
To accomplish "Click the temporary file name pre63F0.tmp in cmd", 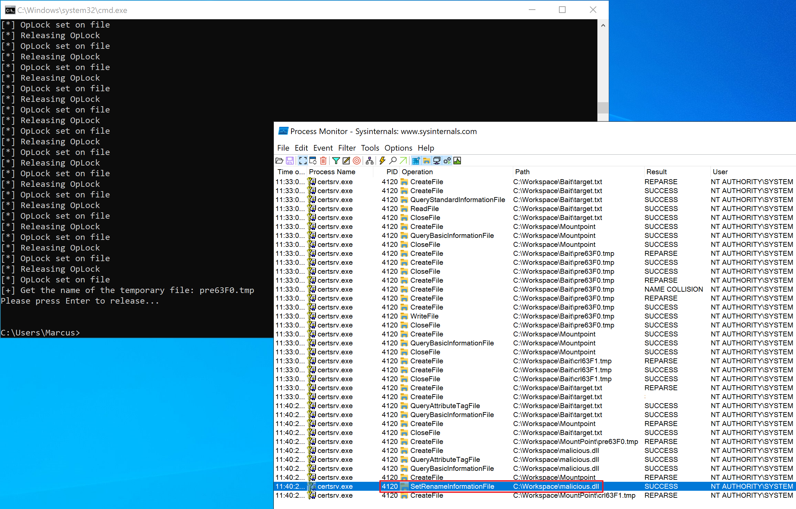I will click(x=227, y=290).
